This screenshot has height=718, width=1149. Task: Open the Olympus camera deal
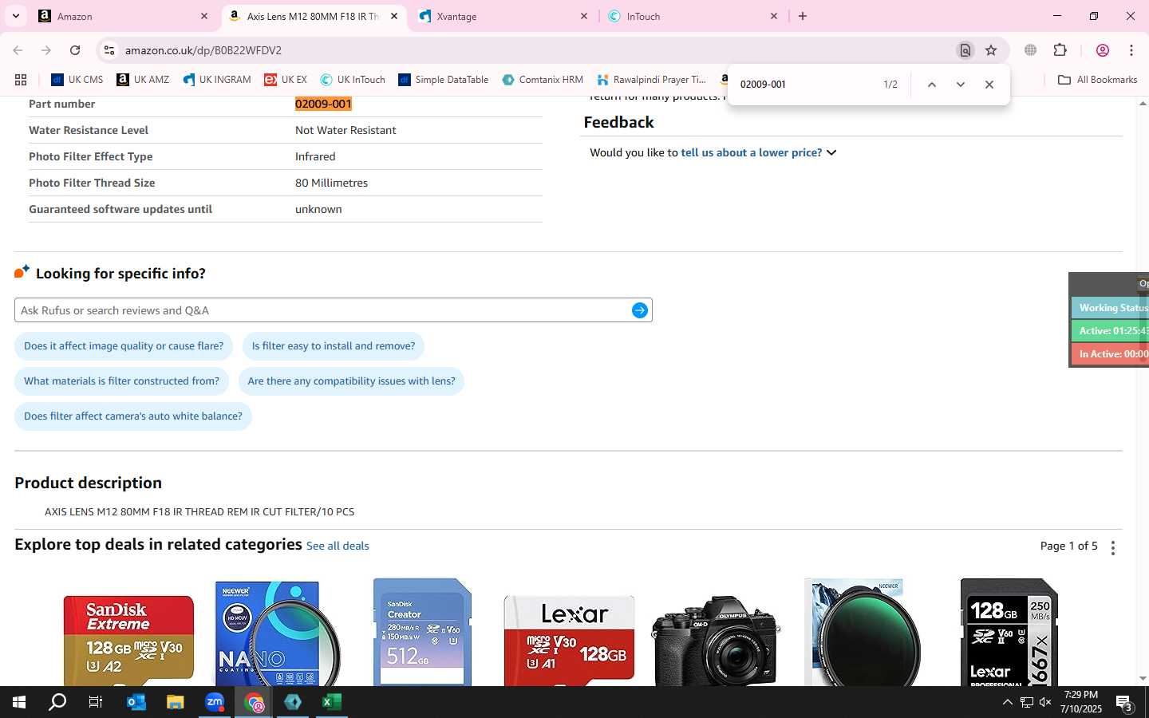click(716, 640)
